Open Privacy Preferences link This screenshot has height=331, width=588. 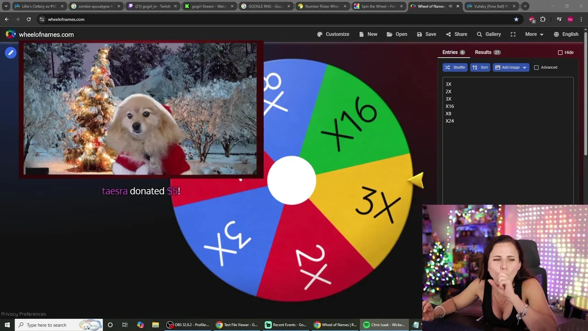coord(23,314)
